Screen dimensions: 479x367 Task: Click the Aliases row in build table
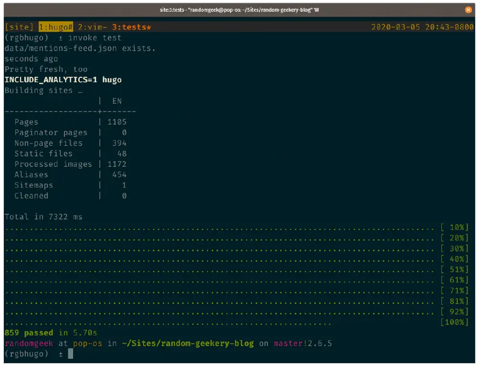(x=31, y=174)
